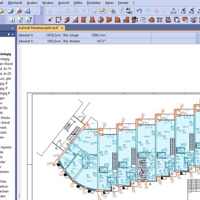Open the Ansicht menu
This screenshot has height=200, width=200.
click(64, 3)
